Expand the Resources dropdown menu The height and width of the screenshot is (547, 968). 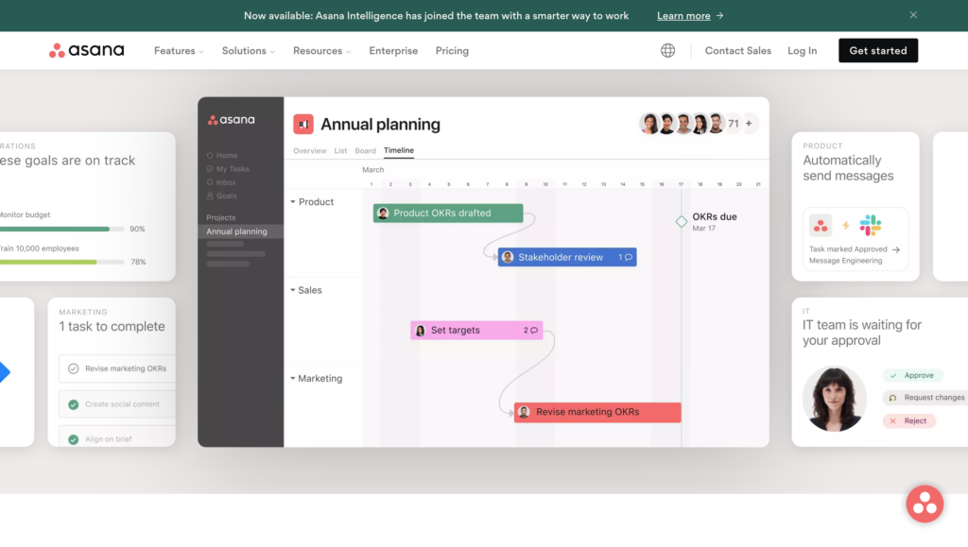point(321,51)
